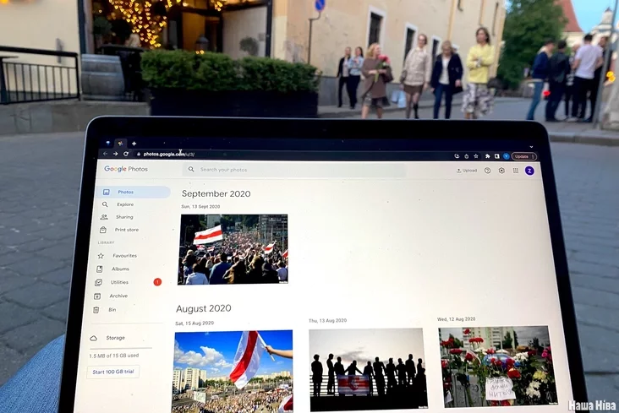Screen dimensions: 619x413
Task: Open Sharing in the sidebar
Action: click(x=124, y=217)
